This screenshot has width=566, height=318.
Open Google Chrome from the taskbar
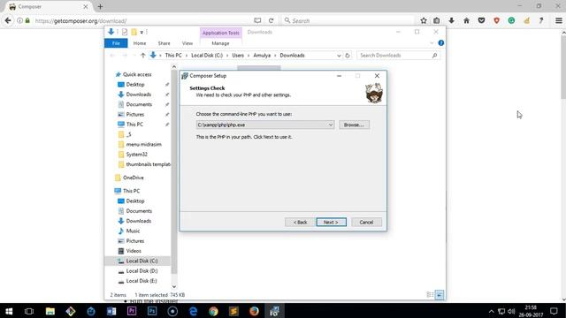(213, 311)
